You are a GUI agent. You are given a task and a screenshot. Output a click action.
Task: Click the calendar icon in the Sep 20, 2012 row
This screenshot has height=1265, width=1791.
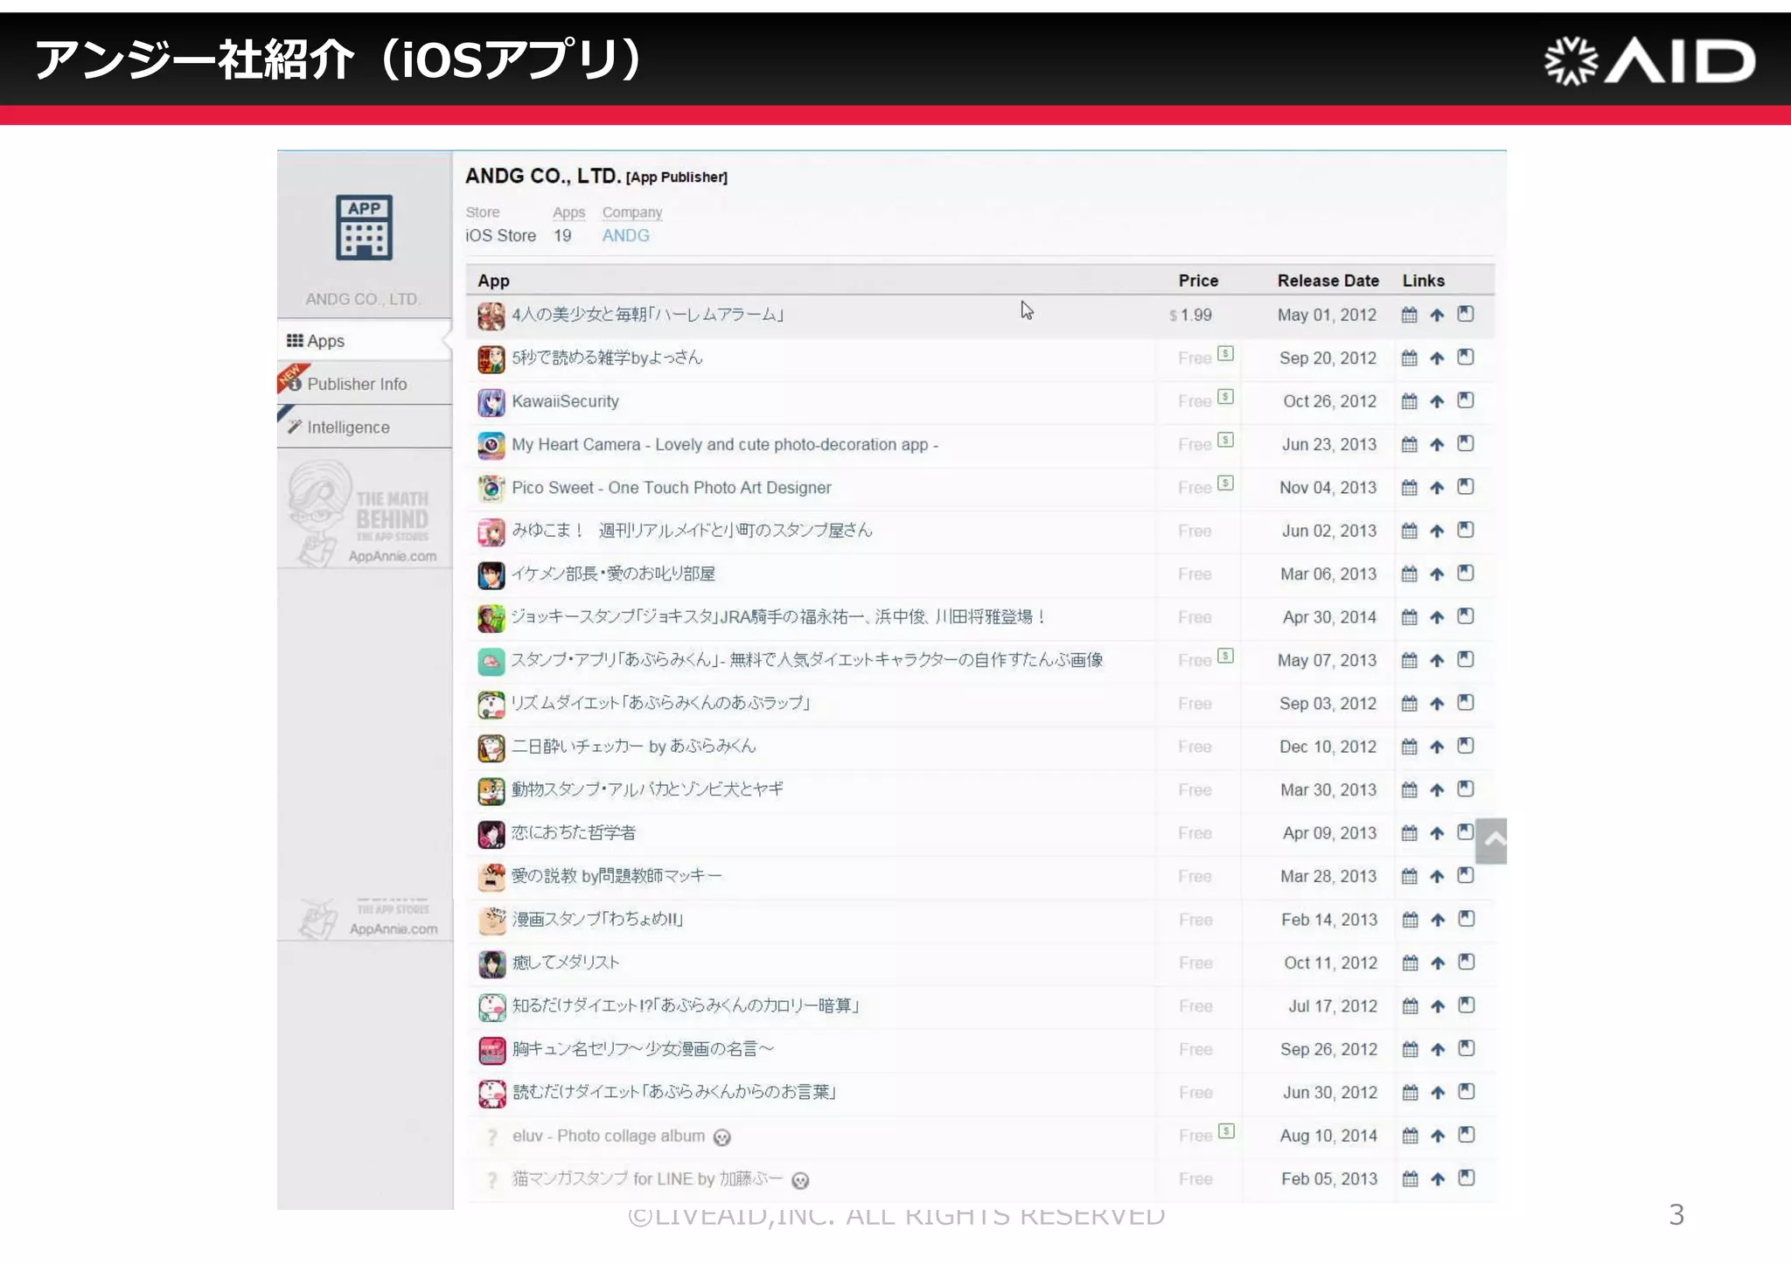coord(1409,358)
